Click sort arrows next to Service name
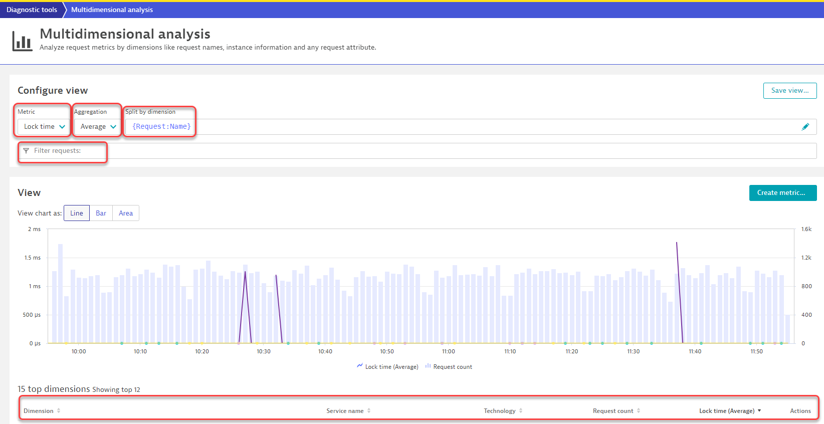824x424 pixels. click(x=369, y=410)
